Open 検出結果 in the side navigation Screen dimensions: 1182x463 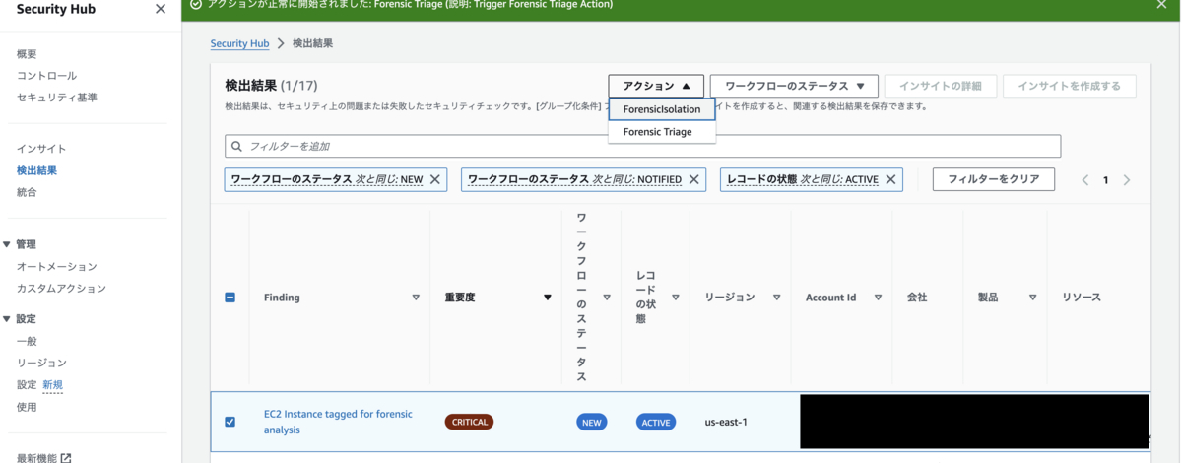[x=36, y=170]
